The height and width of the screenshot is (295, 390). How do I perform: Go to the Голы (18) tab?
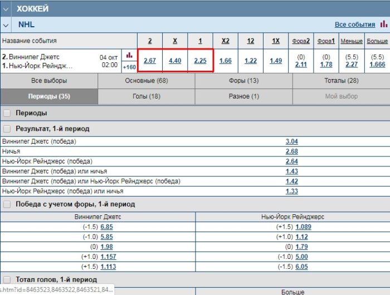146,96
